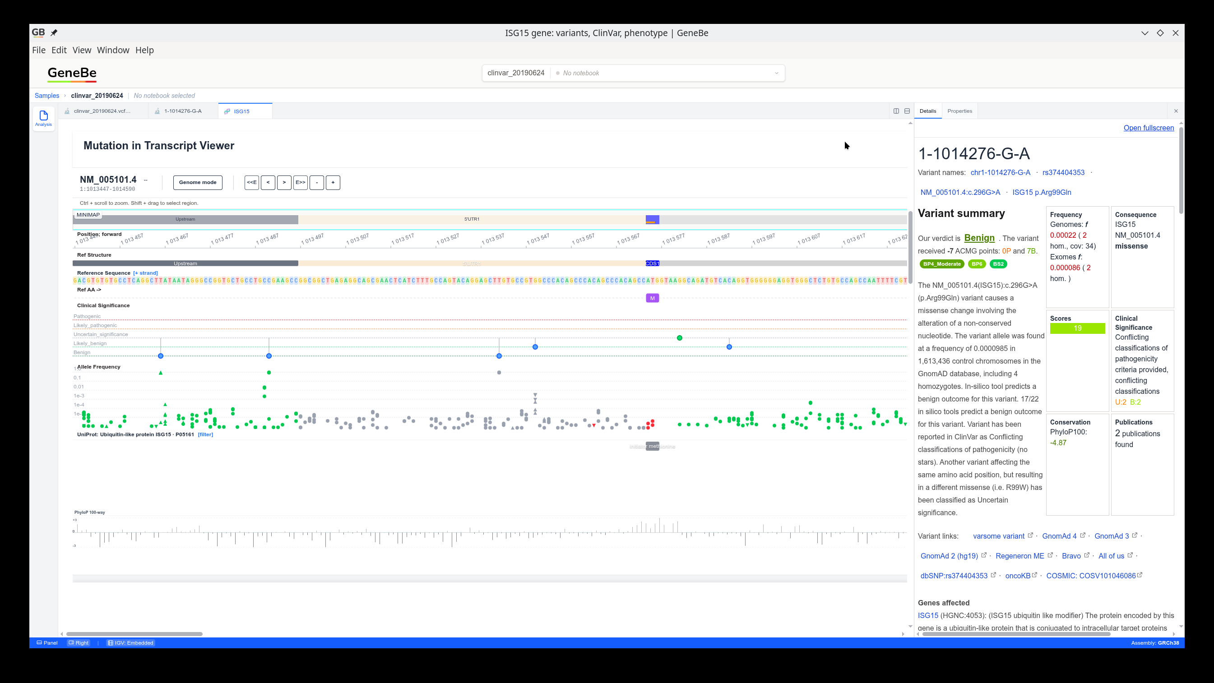The width and height of the screenshot is (1214, 683).
Task: Open the notebook selection dropdown
Action: tap(667, 73)
